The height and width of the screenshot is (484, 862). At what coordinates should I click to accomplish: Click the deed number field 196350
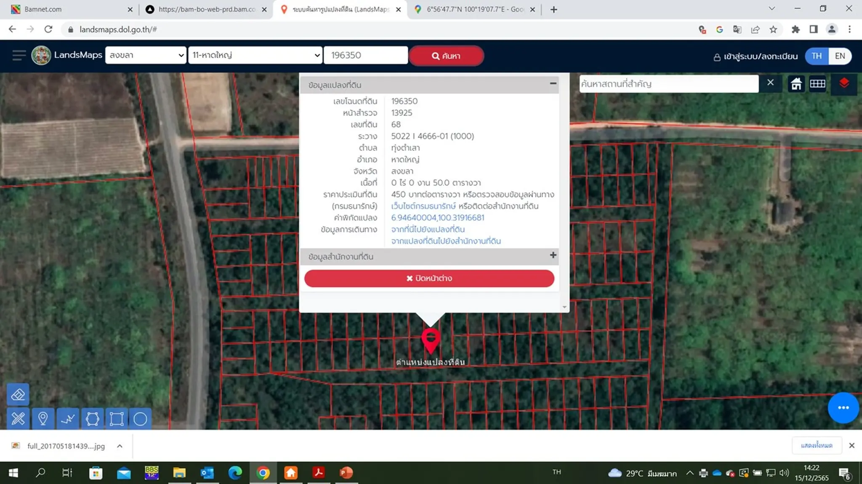[365, 55]
